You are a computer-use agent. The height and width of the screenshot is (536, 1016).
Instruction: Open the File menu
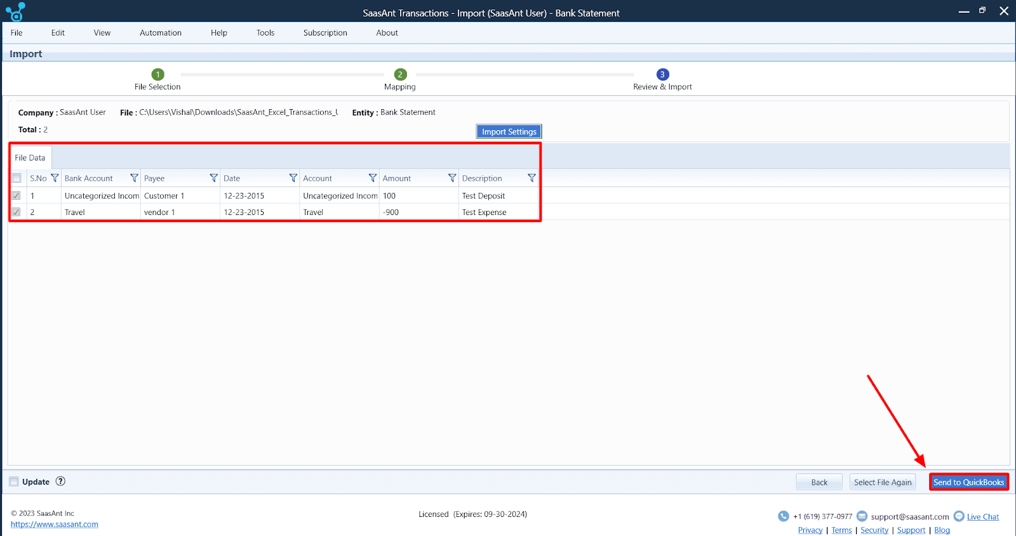point(17,33)
